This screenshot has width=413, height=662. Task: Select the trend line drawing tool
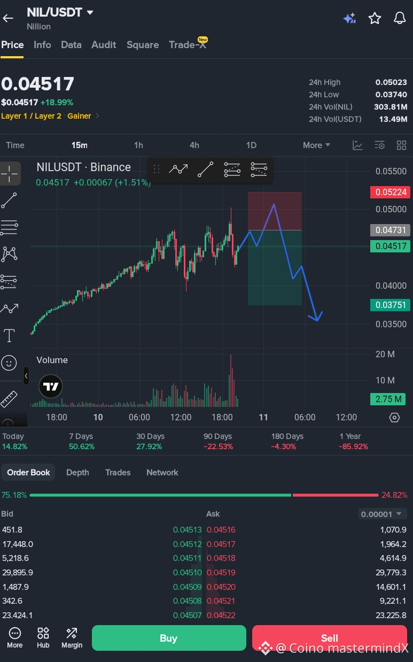point(9,201)
